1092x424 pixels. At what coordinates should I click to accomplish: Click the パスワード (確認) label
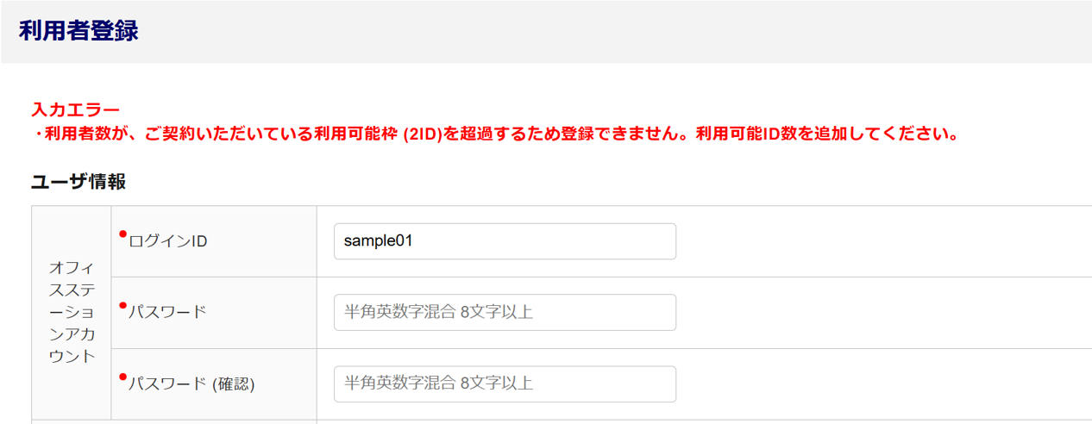tap(191, 384)
